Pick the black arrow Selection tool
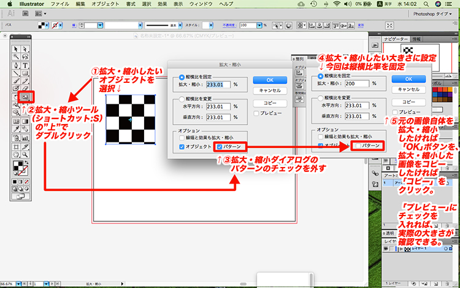The height and width of the screenshot is (288, 460). click(x=17, y=49)
